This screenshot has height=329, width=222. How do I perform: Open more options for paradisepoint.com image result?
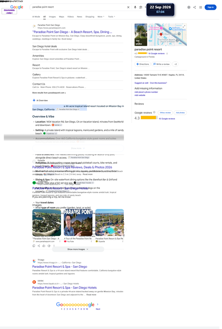tap(60, 241)
